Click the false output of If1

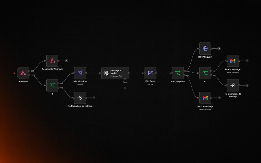[211, 75]
